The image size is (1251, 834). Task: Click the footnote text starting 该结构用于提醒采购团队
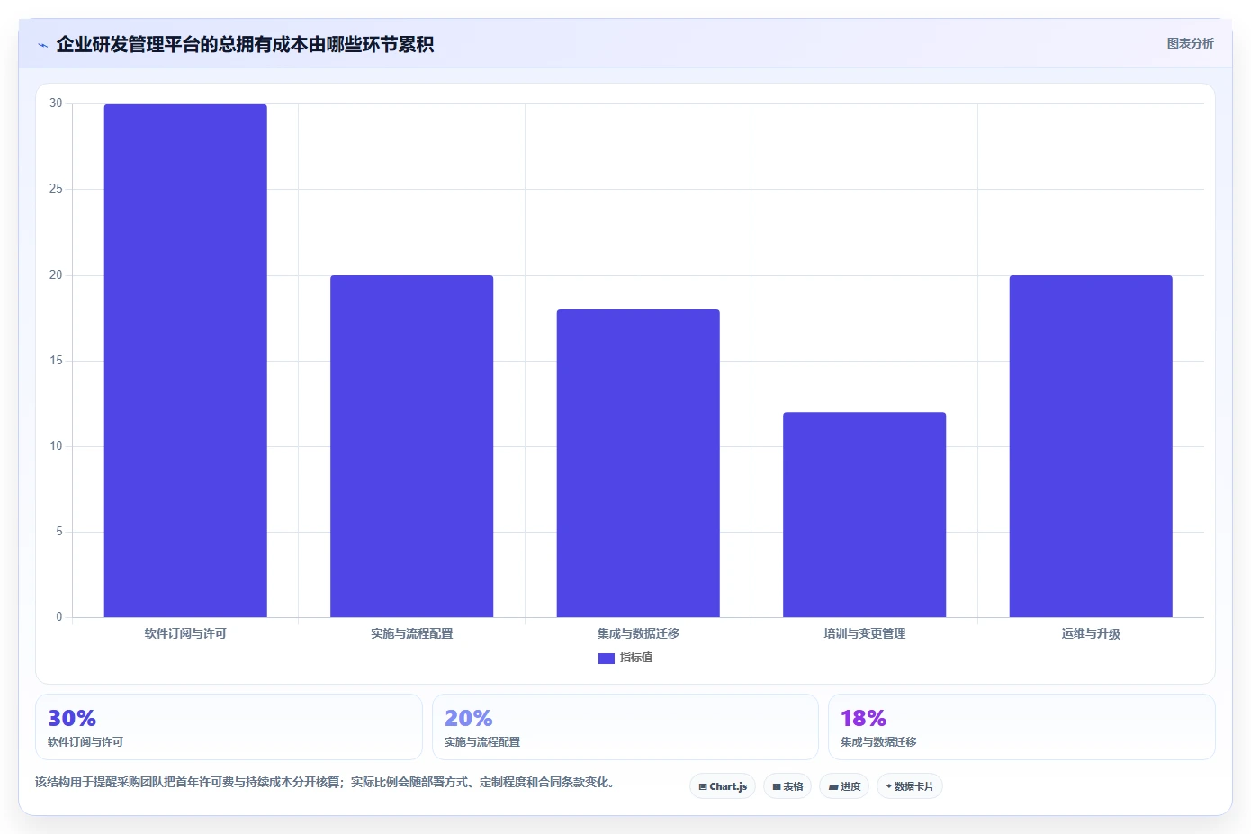(328, 782)
